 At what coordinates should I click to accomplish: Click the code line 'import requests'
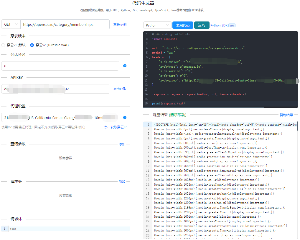(x=164, y=39)
